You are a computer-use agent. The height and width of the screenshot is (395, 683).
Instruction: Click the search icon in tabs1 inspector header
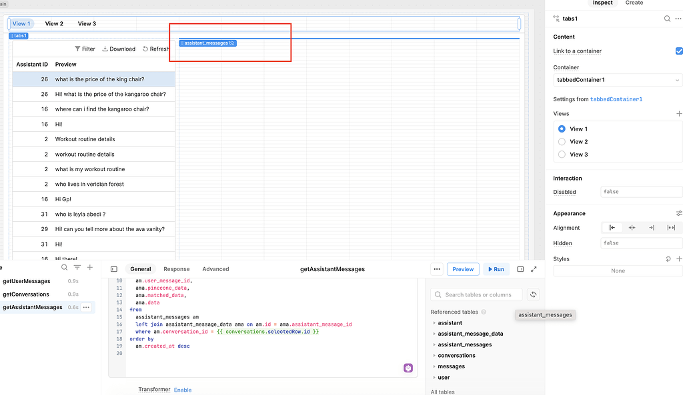[x=667, y=19]
